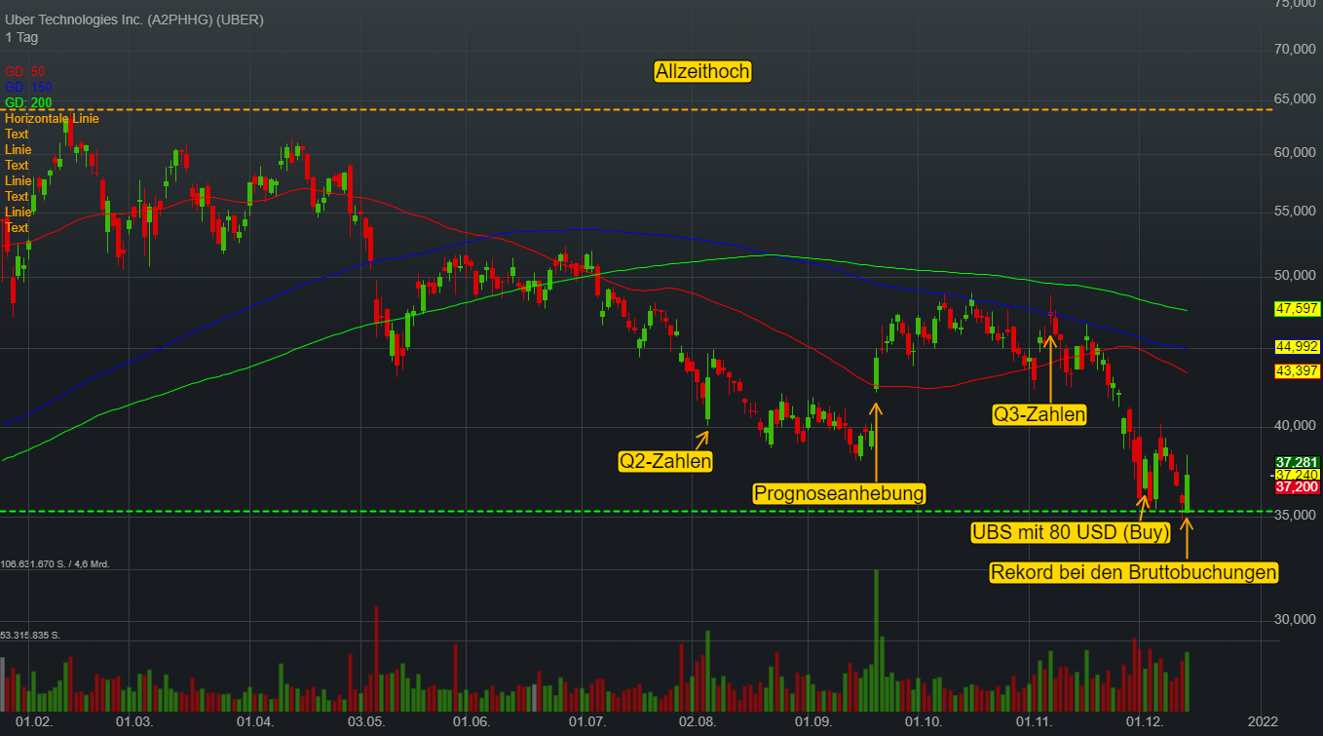Click the 40,000 price axis label
This screenshot has height=736, width=1323.
[1297, 425]
